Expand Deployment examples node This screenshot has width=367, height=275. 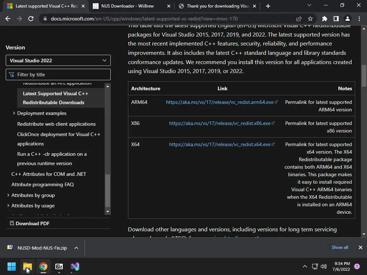[14, 113]
